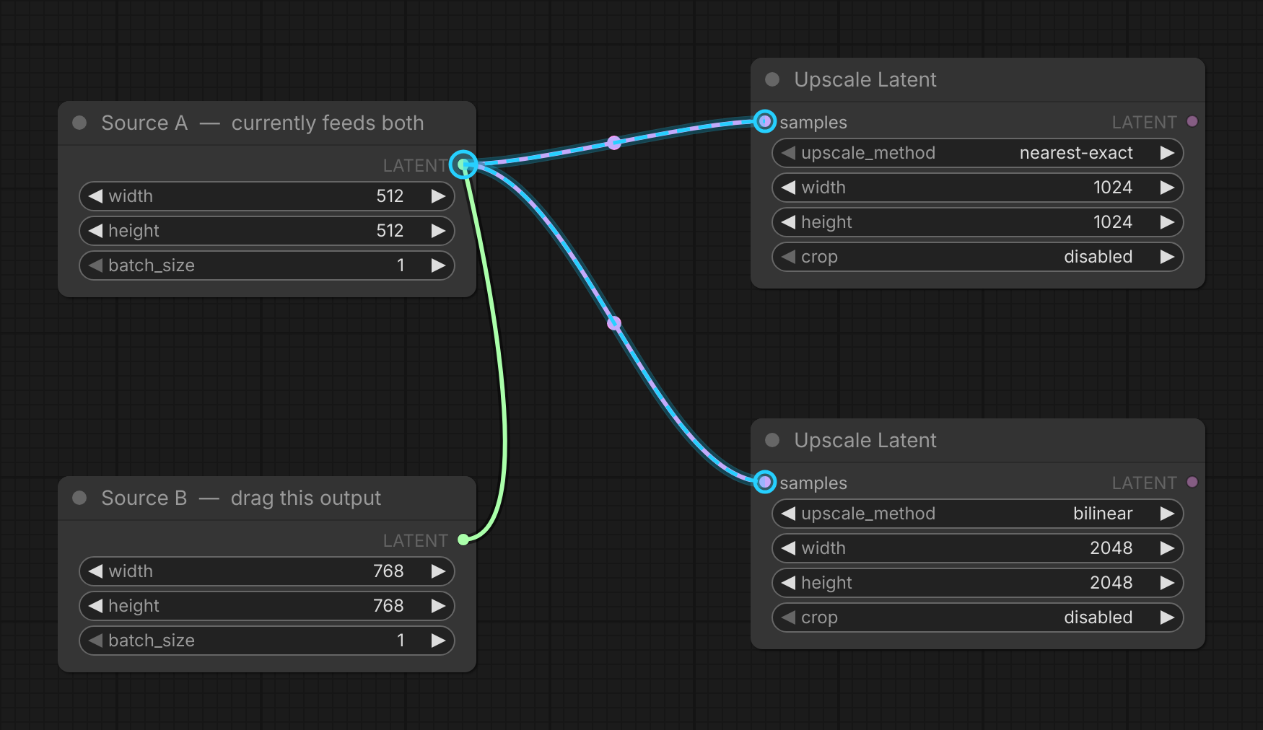Image resolution: width=1263 pixels, height=730 pixels.
Task: Decrease Source A width with left arrow
Action: coord(95,196)
